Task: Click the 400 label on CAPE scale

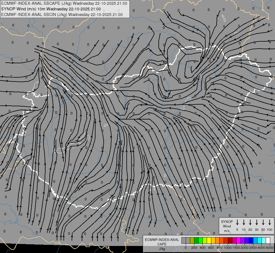Action: coord(203,248)
